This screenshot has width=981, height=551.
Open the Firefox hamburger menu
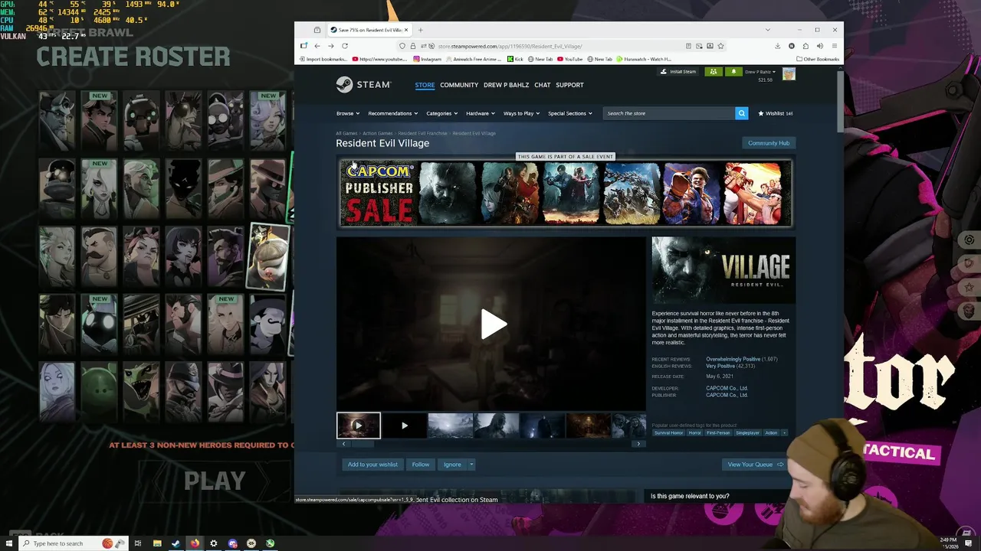coord(834,46)
